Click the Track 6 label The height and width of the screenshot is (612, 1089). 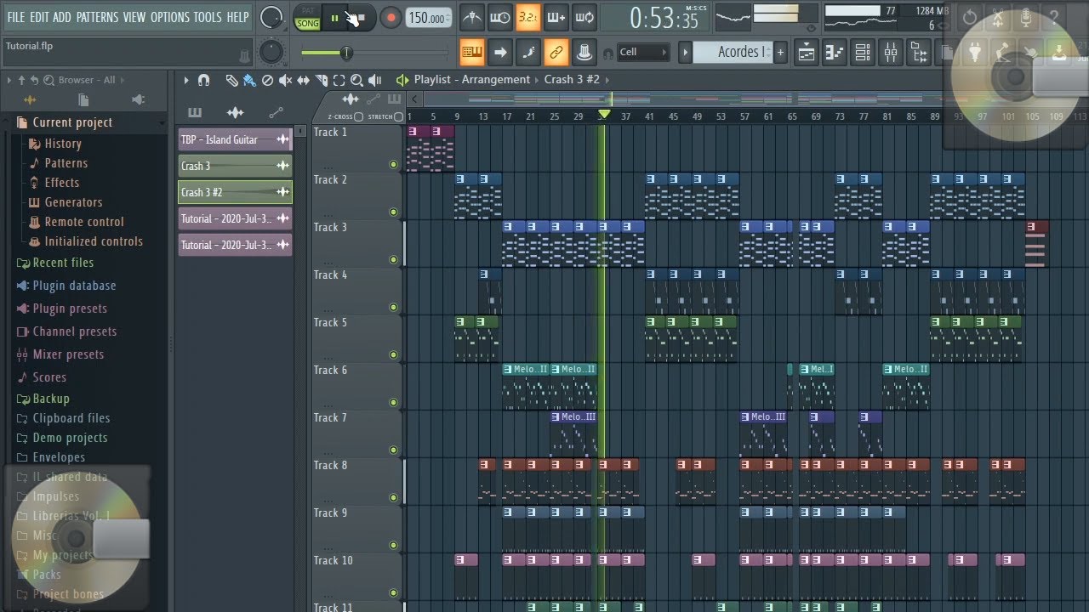(330, 370)
